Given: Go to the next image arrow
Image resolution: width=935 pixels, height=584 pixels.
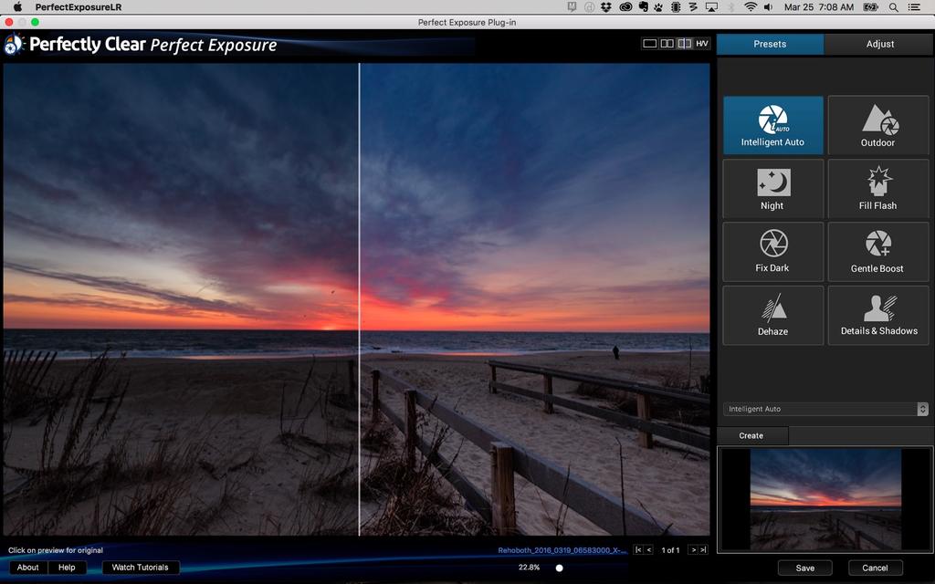Looking at the screenshot, I should [x=693, y=550].
